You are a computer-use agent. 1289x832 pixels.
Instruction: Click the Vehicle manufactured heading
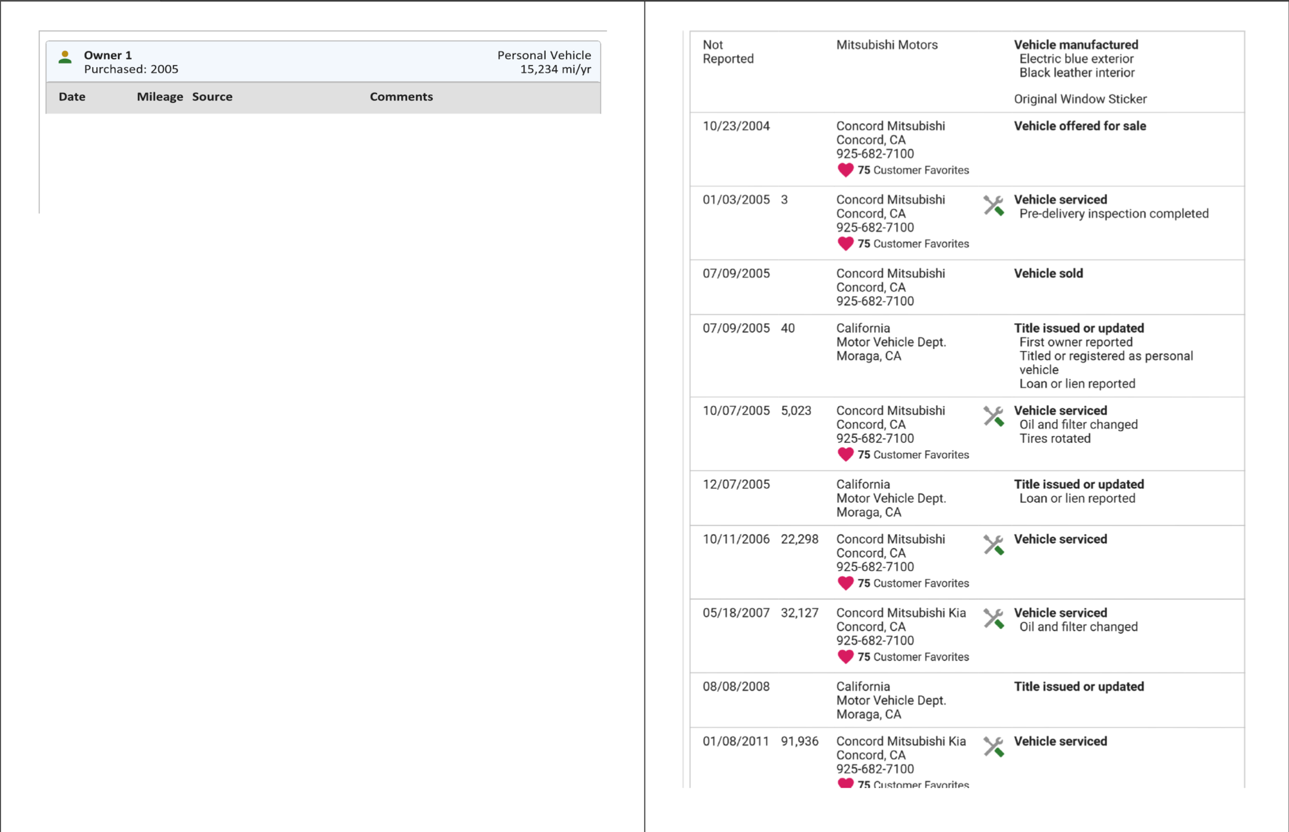(1075, 45)
